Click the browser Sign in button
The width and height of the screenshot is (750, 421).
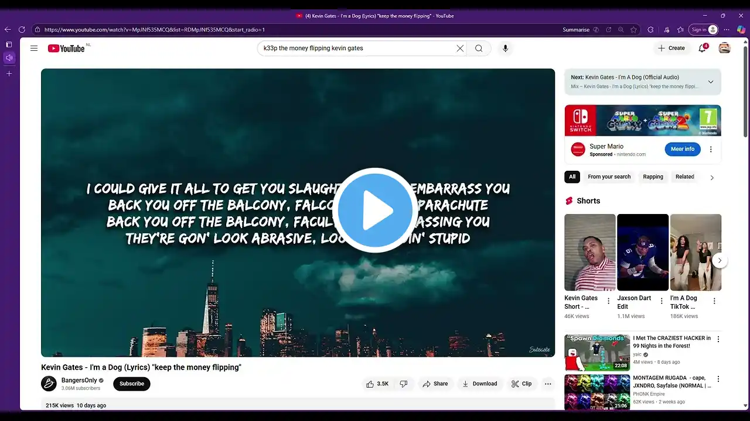[x=704, y=30]
